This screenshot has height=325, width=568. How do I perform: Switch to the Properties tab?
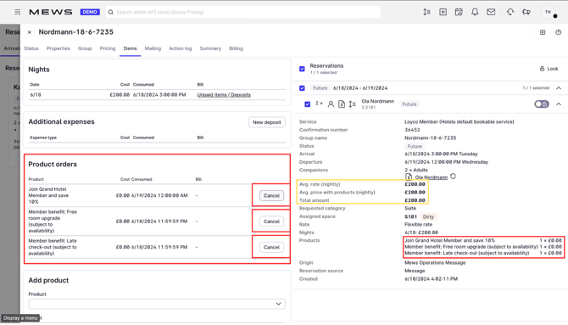pos(58,48)
